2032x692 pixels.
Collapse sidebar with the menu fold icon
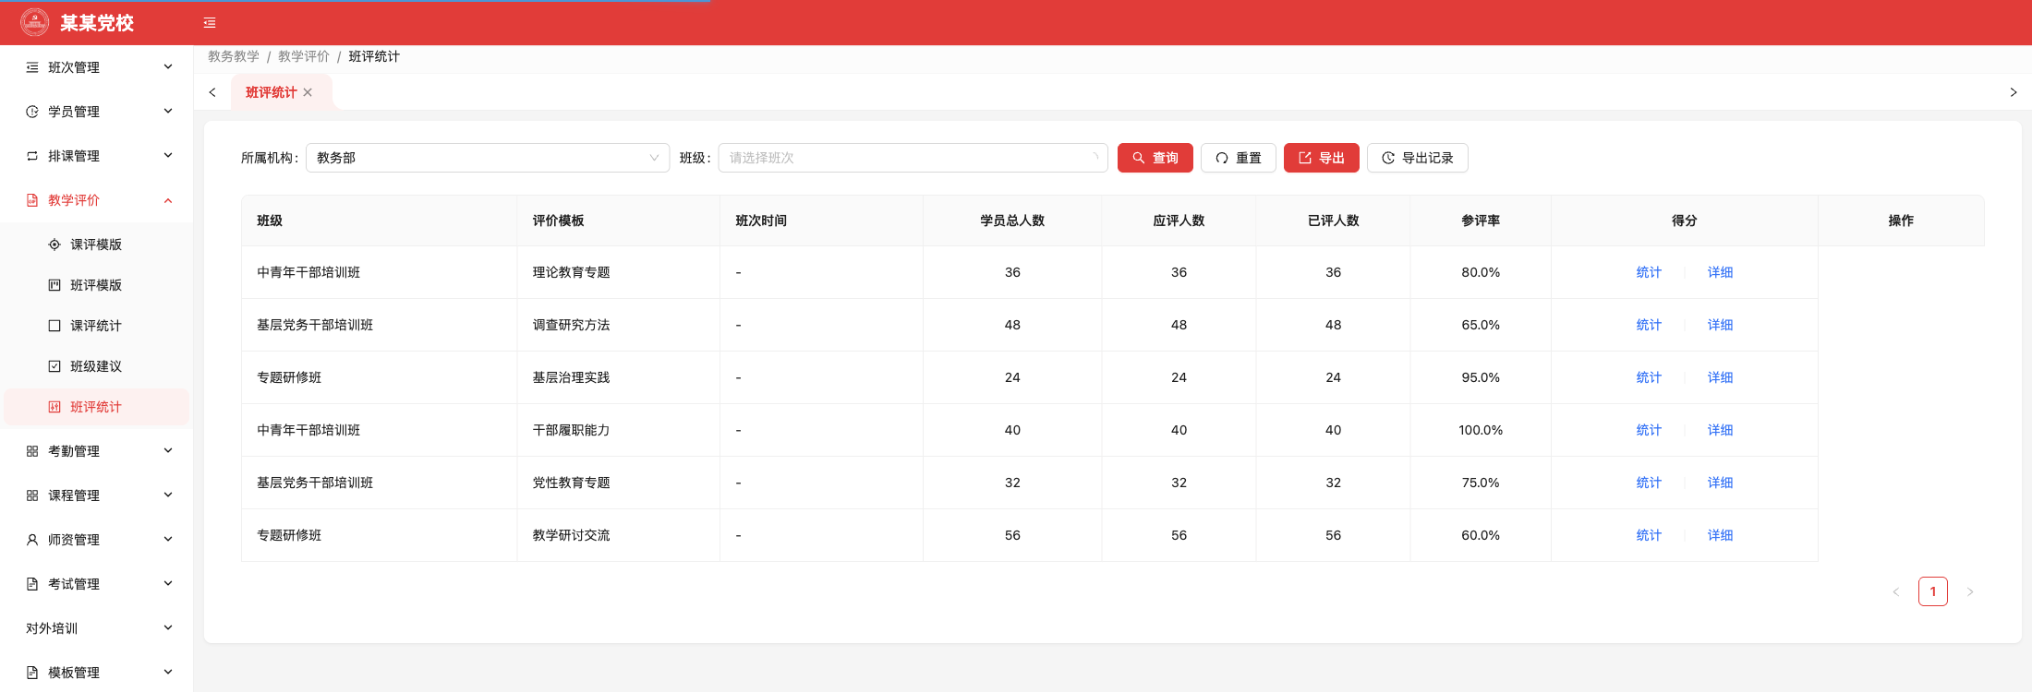coord(210,23)
